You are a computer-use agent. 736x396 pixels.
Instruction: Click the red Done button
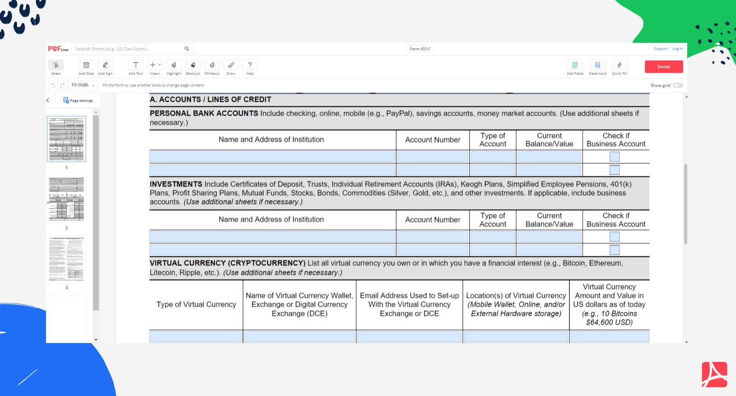[x=664, y=67]
